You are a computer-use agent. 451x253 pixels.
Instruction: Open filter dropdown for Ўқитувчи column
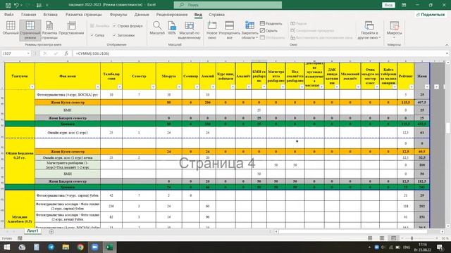pos(32,87)
